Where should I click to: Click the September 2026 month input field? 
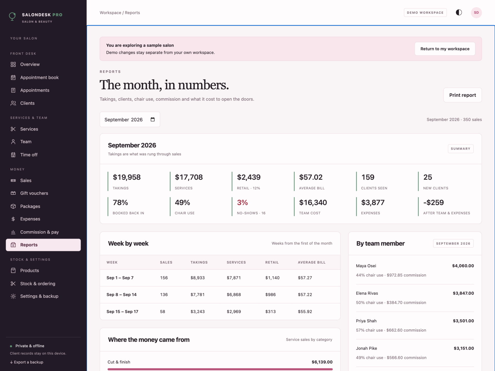click(x=130, y=120)
